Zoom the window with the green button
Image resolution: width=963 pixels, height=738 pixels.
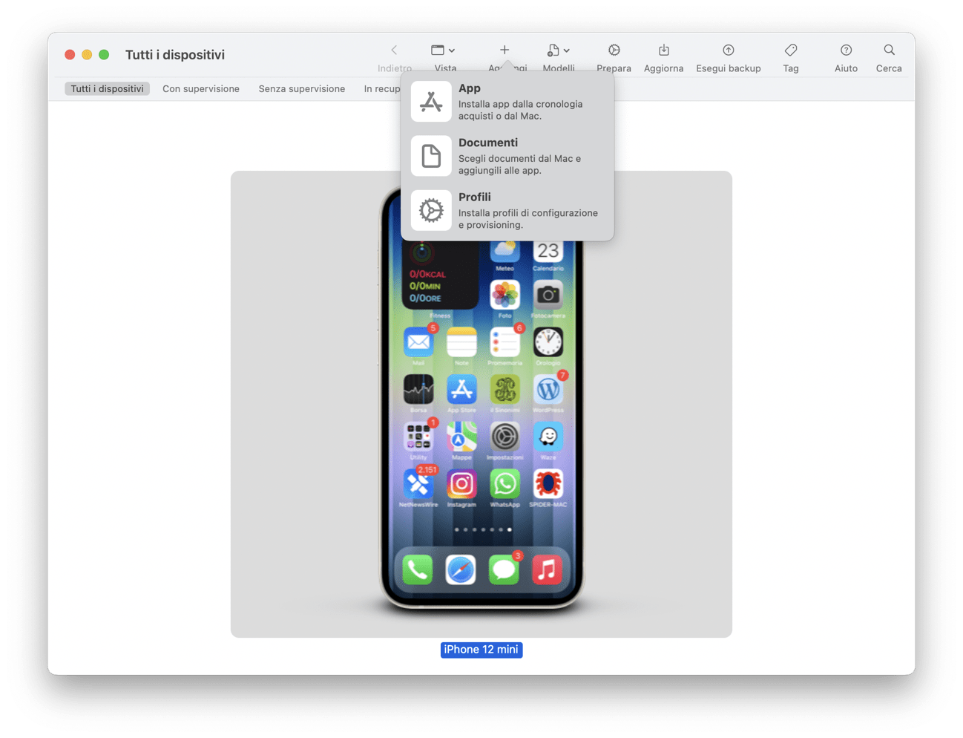click(104, 55)
